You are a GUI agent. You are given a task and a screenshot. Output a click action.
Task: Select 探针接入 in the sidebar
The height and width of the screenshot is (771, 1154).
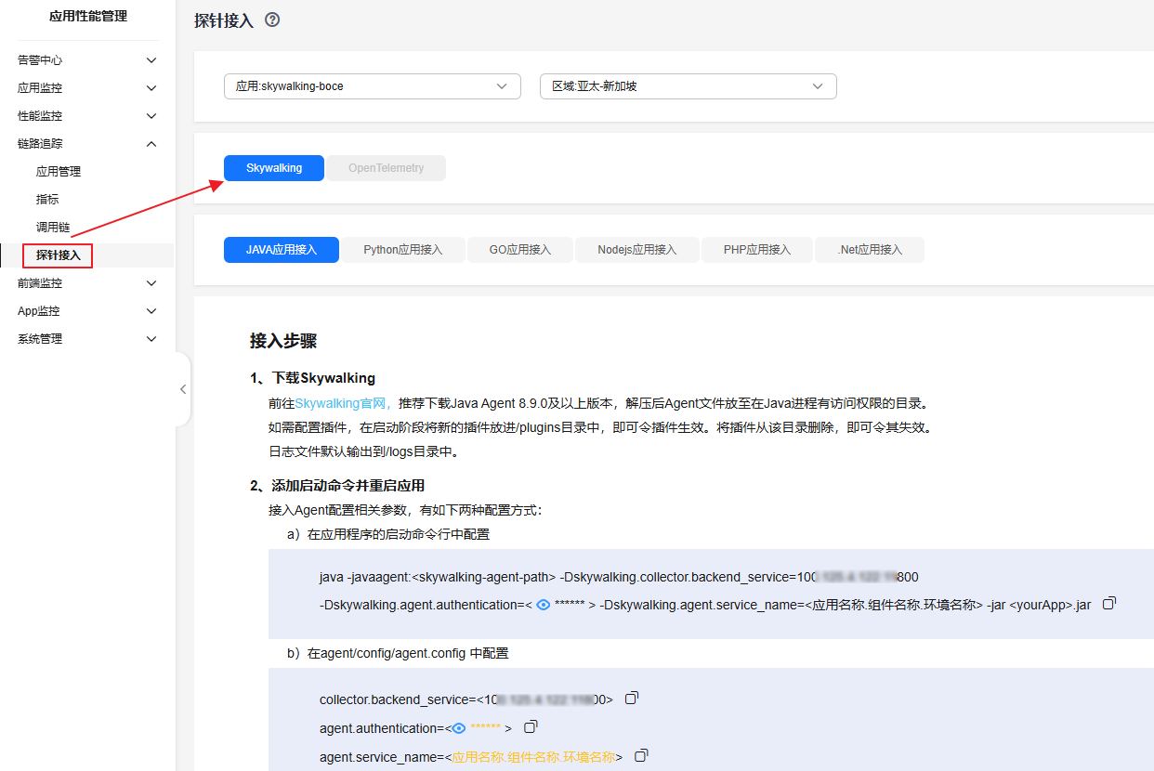click(x=59, y=255)
